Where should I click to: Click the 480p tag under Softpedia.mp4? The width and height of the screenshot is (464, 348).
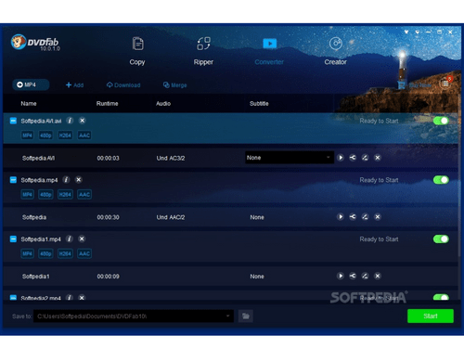point(45,194)
